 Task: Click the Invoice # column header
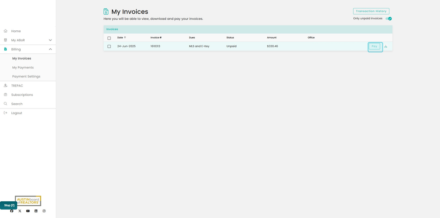[x=156, y=37]
